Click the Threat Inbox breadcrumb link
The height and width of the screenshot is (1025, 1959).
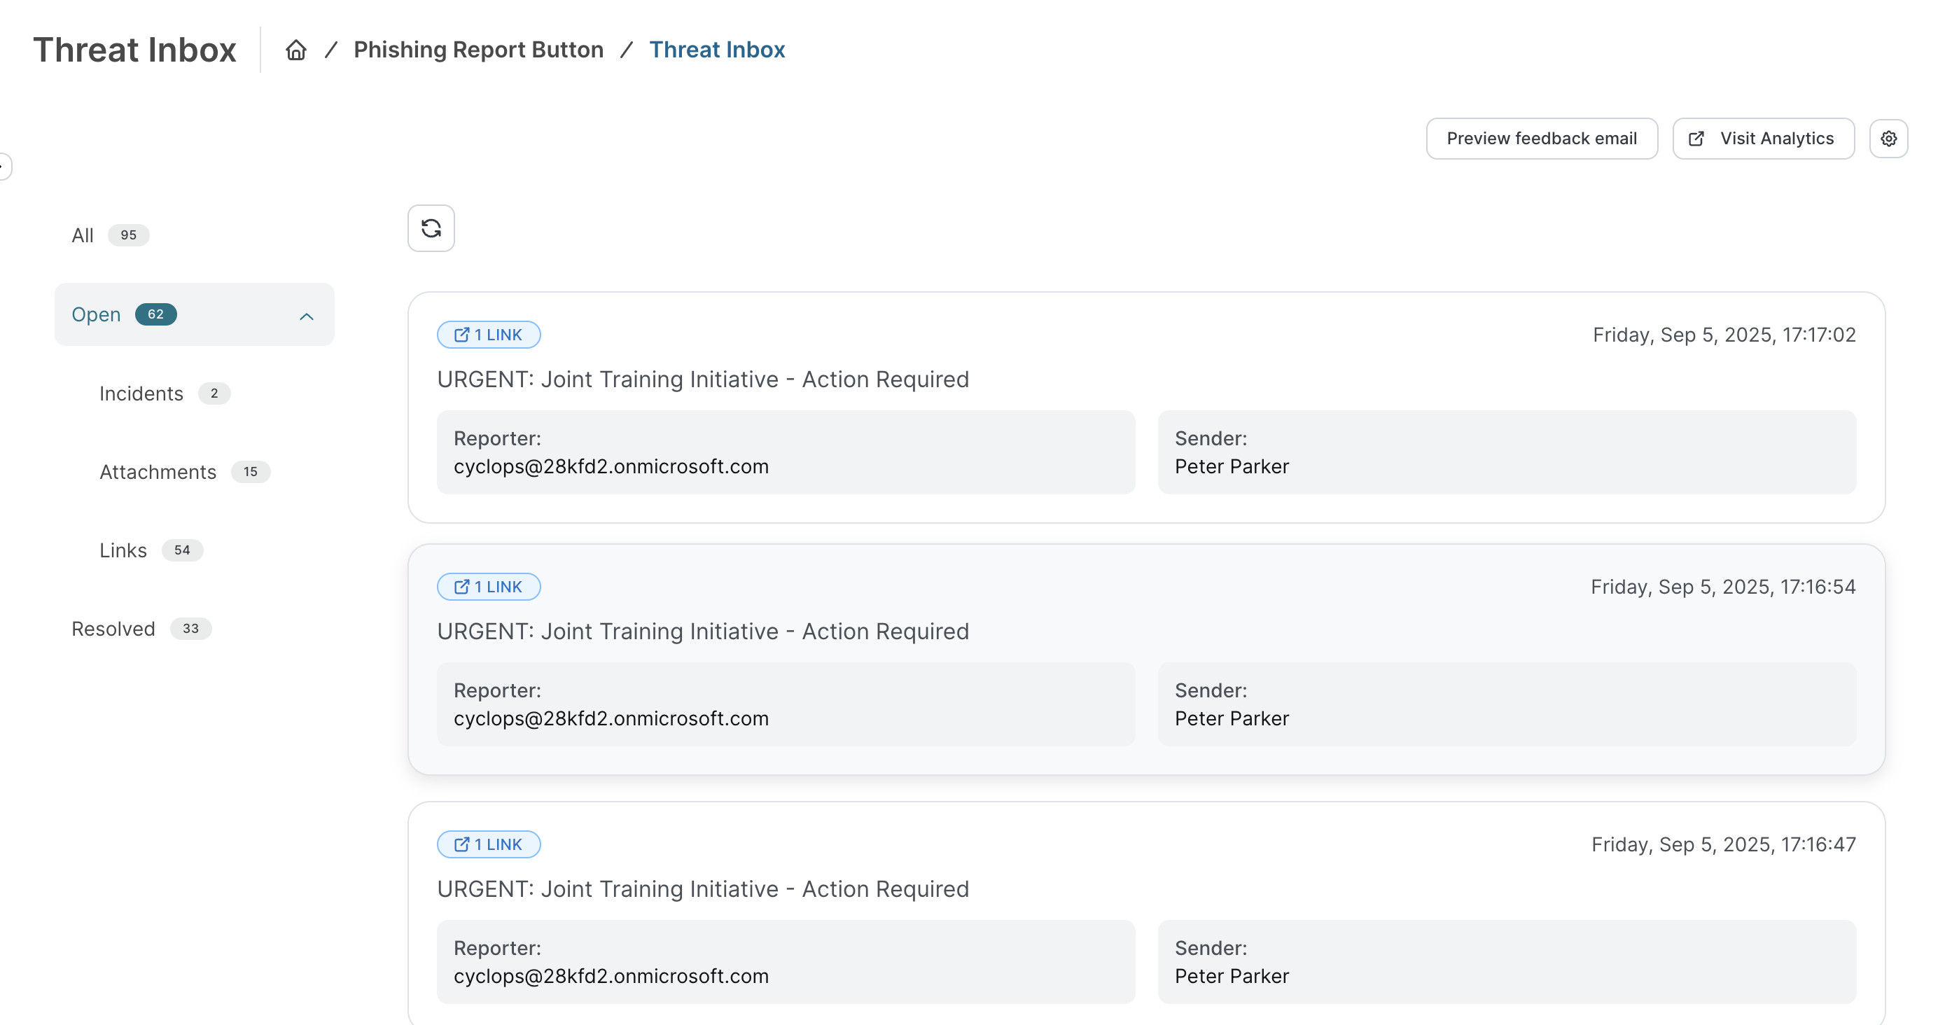point(716,50)
